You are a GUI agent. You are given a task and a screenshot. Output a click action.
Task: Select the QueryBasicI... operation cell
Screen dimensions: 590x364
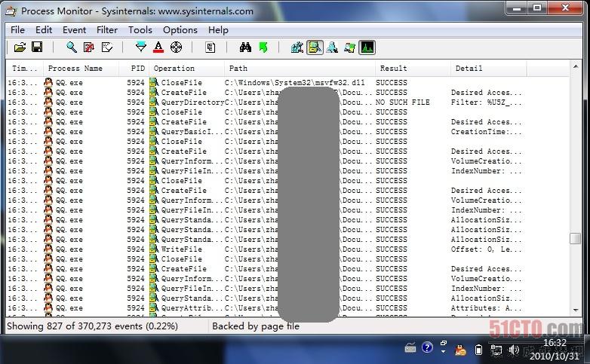click(x=192, y=132)
